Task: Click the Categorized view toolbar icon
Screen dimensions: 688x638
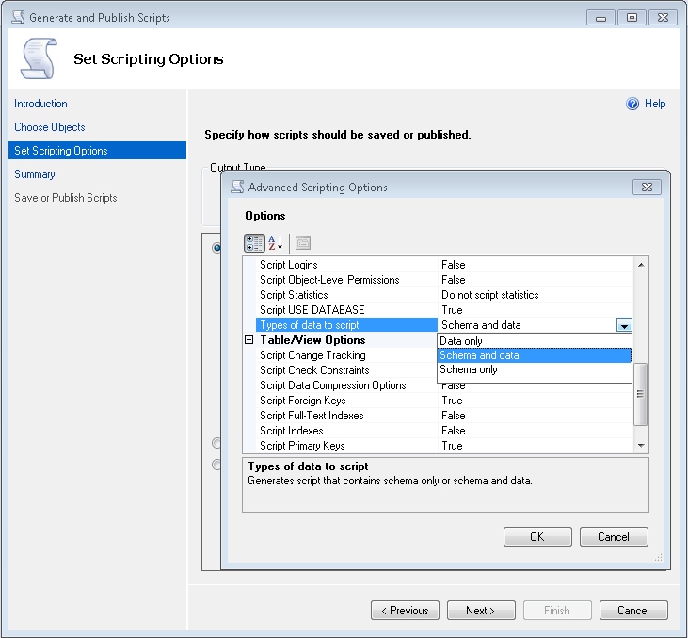Action: (x=254, y=242)
